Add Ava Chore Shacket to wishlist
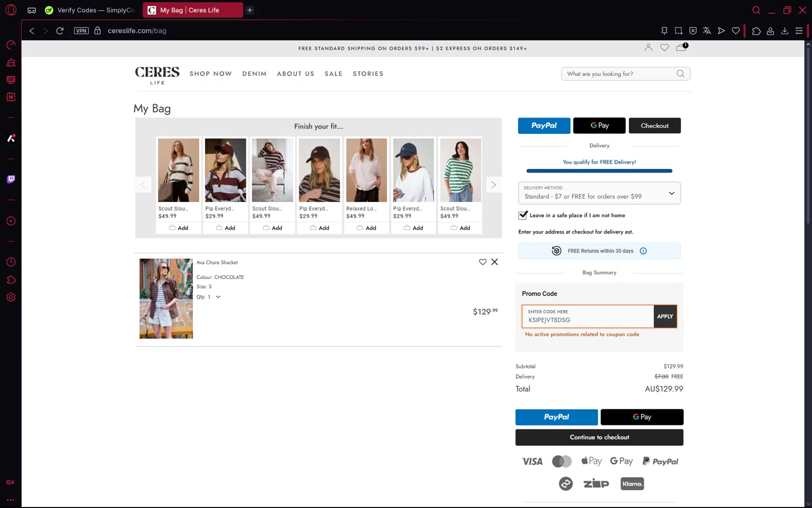812x508 pixels. (x=482, y=262)
